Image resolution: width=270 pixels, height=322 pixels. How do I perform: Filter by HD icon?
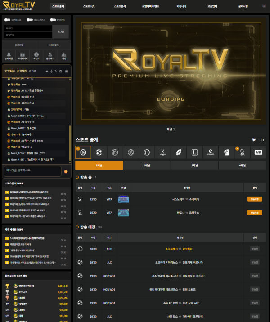pyautogui.click(x=258, y=152)
